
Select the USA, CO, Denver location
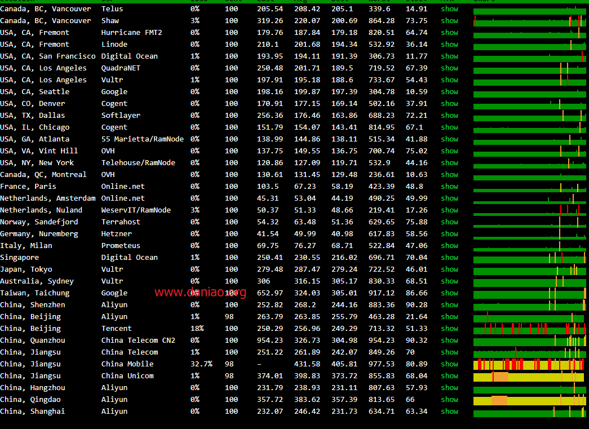tap(32, 103)
